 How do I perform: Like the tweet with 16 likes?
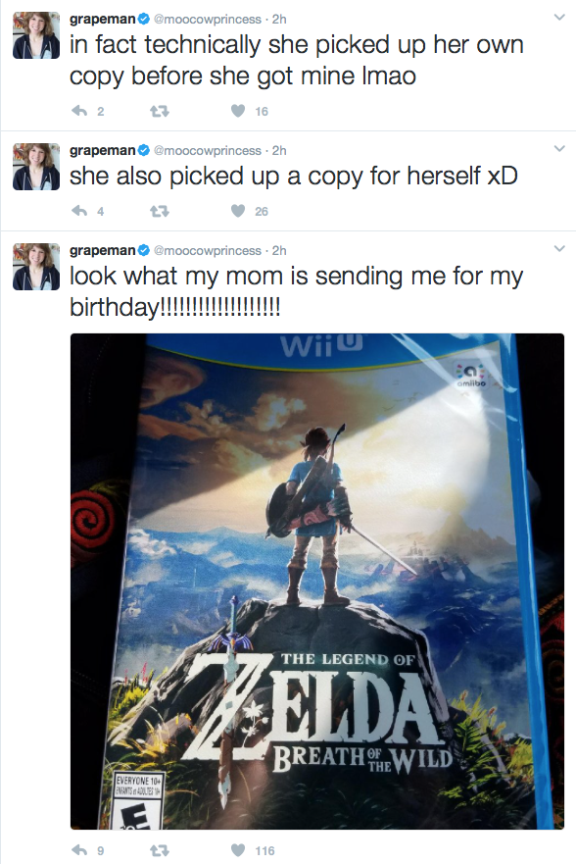pos(238,111)
